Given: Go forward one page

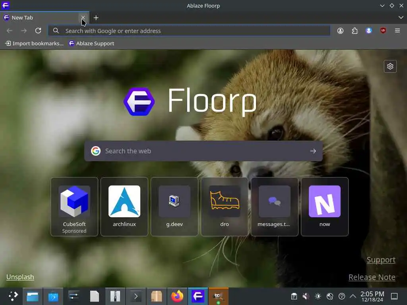Looking at the screenshot, I should click(x=24, y=31).
